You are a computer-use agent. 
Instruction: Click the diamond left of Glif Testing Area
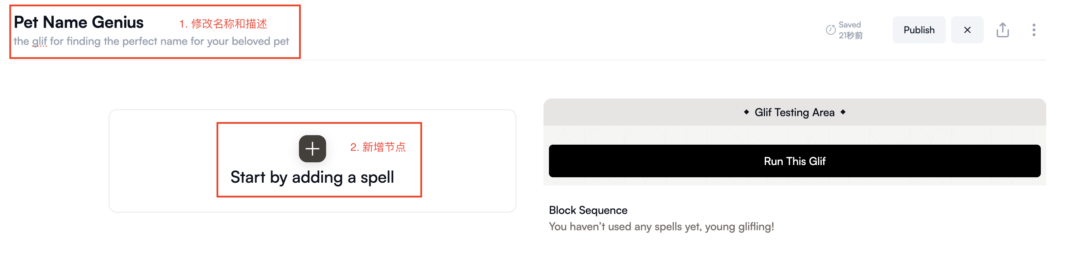tap(746, 112)
